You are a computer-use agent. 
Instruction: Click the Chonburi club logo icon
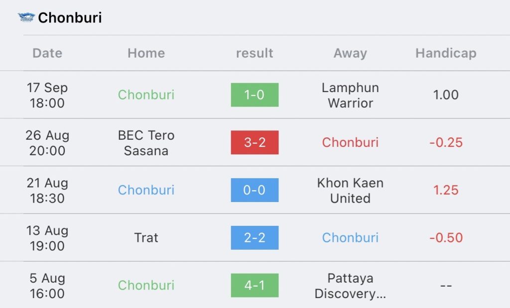point(26,17)
